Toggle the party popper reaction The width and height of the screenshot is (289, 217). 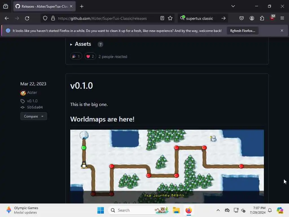pyautogui.click(x=76, y=57)
